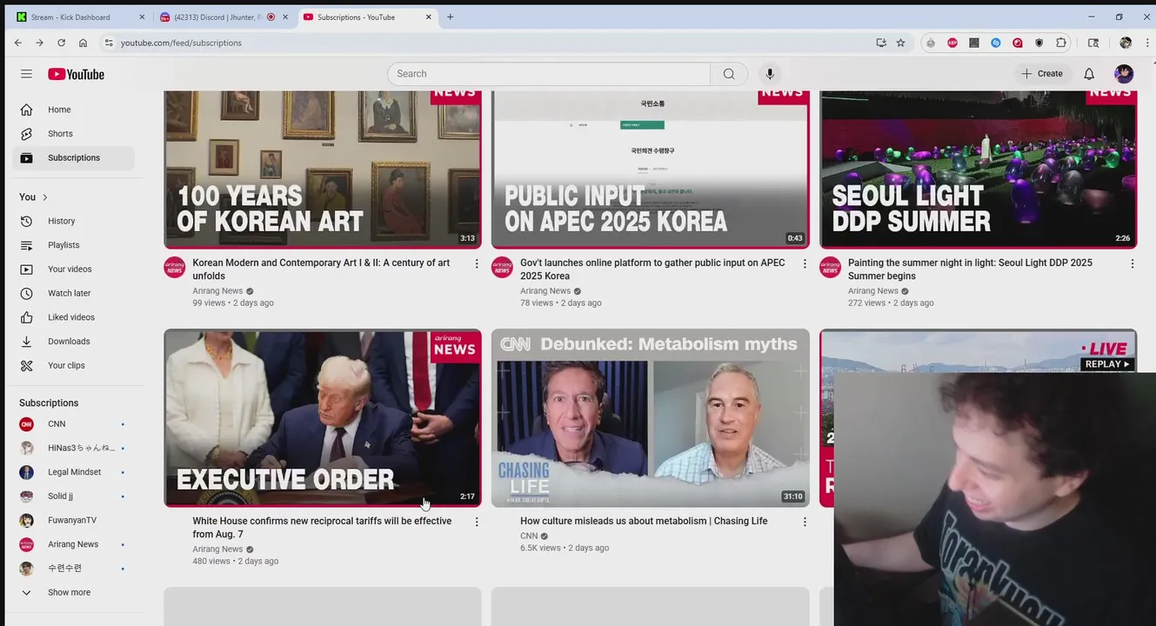Reload the page

61,43
